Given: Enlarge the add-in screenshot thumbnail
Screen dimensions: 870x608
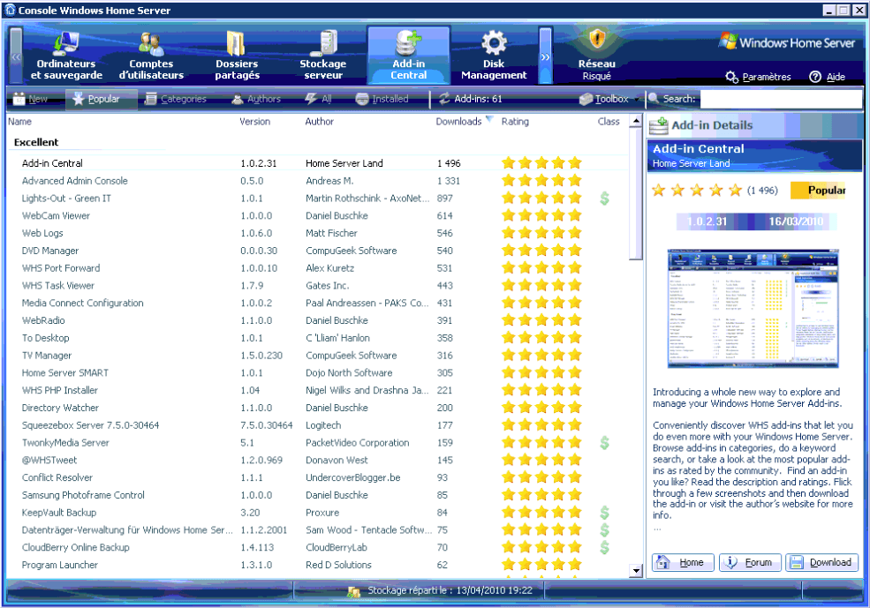Looking at the screenshot, I should tap(753, 309).
